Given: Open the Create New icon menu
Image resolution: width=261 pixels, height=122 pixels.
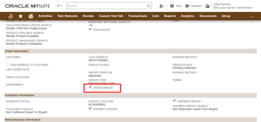Looking at the screenshot, I should pos(162,6).
